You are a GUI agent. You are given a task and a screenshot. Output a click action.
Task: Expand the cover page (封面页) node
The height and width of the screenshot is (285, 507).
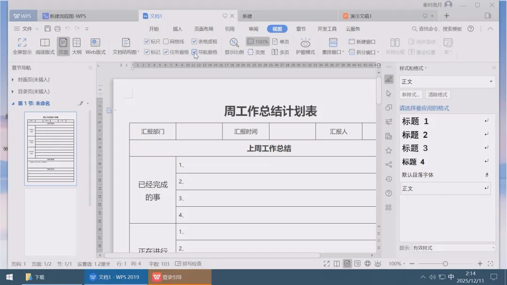coord(13,79)
